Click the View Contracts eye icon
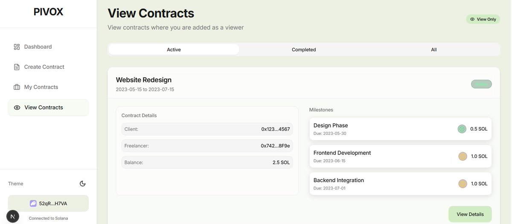 [x=17, y=108]
